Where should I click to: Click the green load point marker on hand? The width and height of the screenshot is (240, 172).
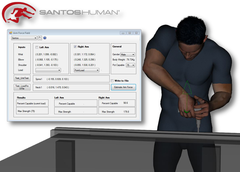click(187, 111)
